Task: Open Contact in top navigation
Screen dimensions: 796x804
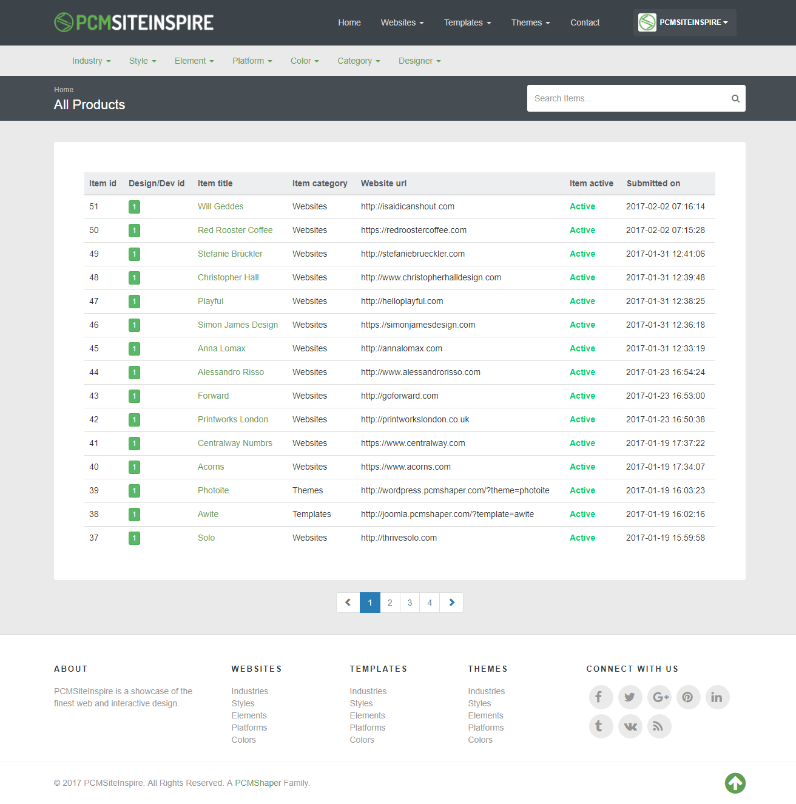Action: click(x=585, y=22)
